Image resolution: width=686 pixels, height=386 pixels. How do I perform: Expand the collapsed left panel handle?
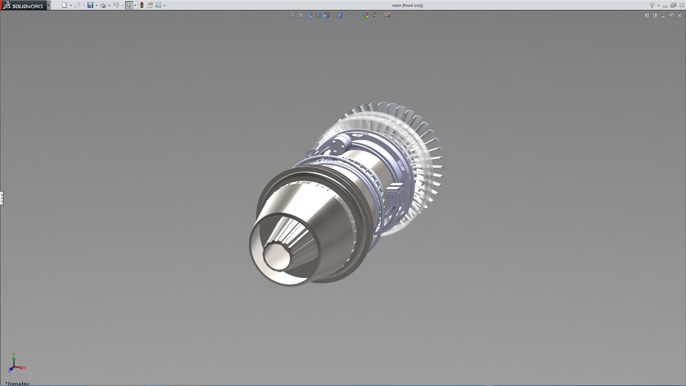click(x=2, y=198)
